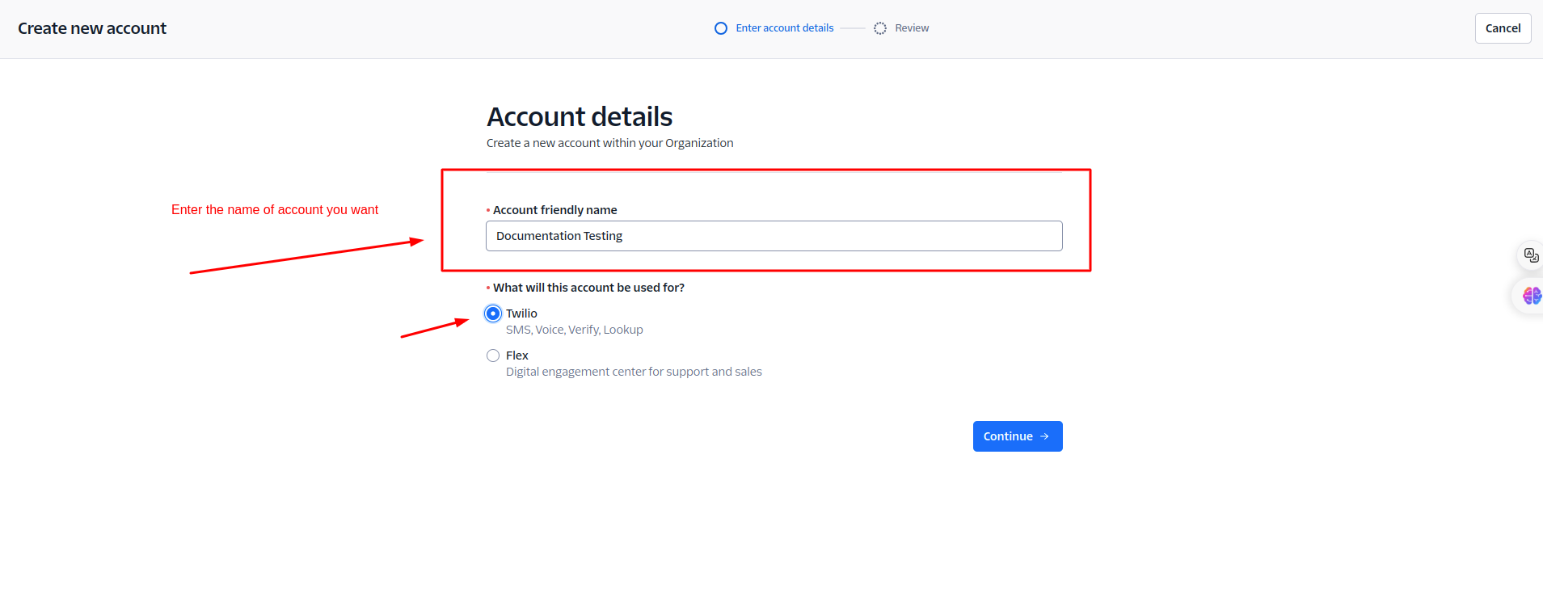Click the arrow icon inside the Continue button
1543x606 pixels.
pyautogui.click(x=1043, y=436)
